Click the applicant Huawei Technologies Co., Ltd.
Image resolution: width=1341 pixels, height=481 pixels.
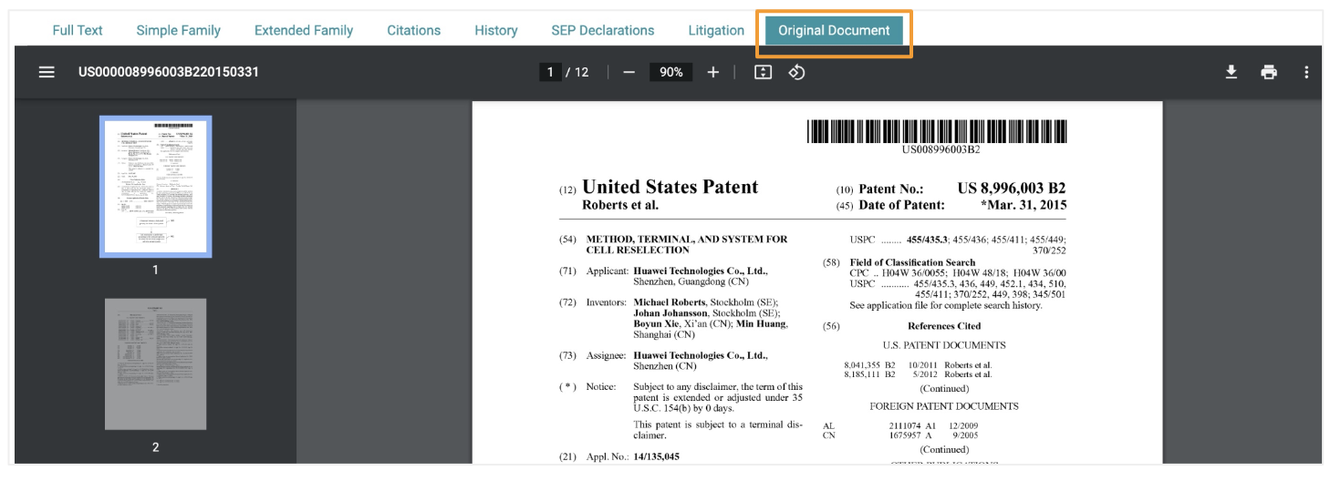(x=701, y=271)
